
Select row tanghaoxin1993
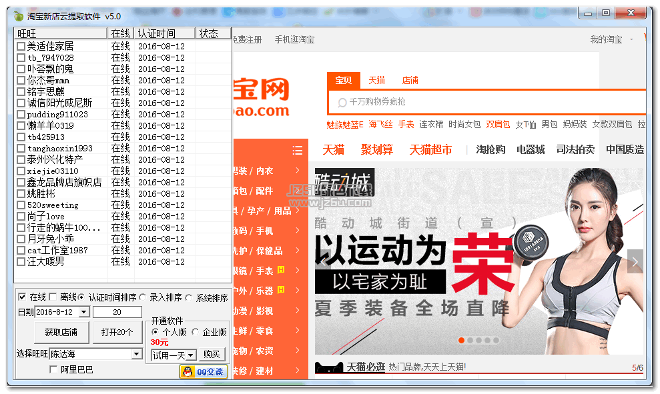tap(123, 149)
